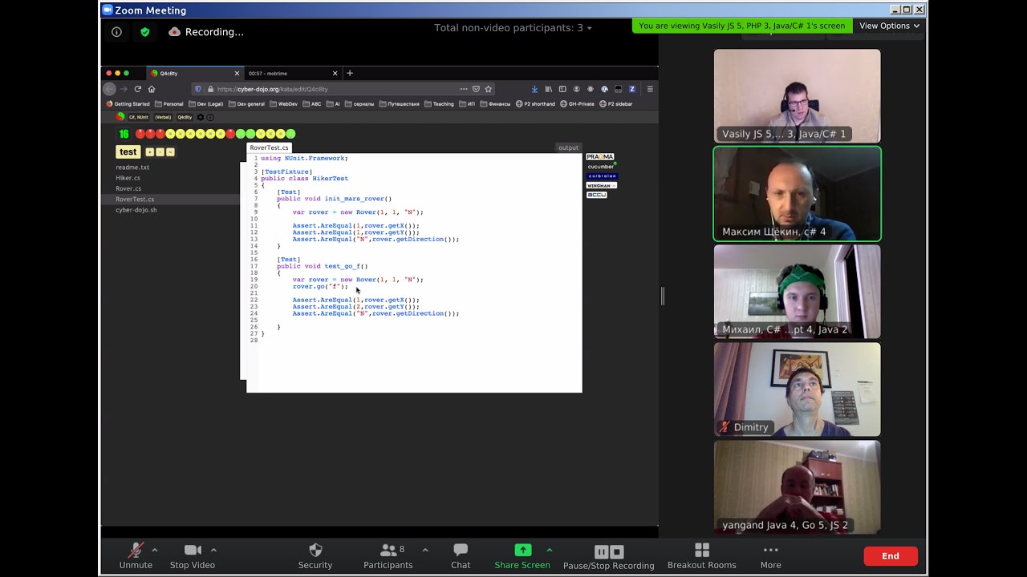Screen dimensions: 1027x577
Task: Open the browser hamburger menu
Action: (650, 89)
